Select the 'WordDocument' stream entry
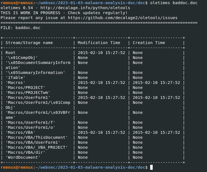This screenshot has height=172, width=207. click(x=23, y=157)
